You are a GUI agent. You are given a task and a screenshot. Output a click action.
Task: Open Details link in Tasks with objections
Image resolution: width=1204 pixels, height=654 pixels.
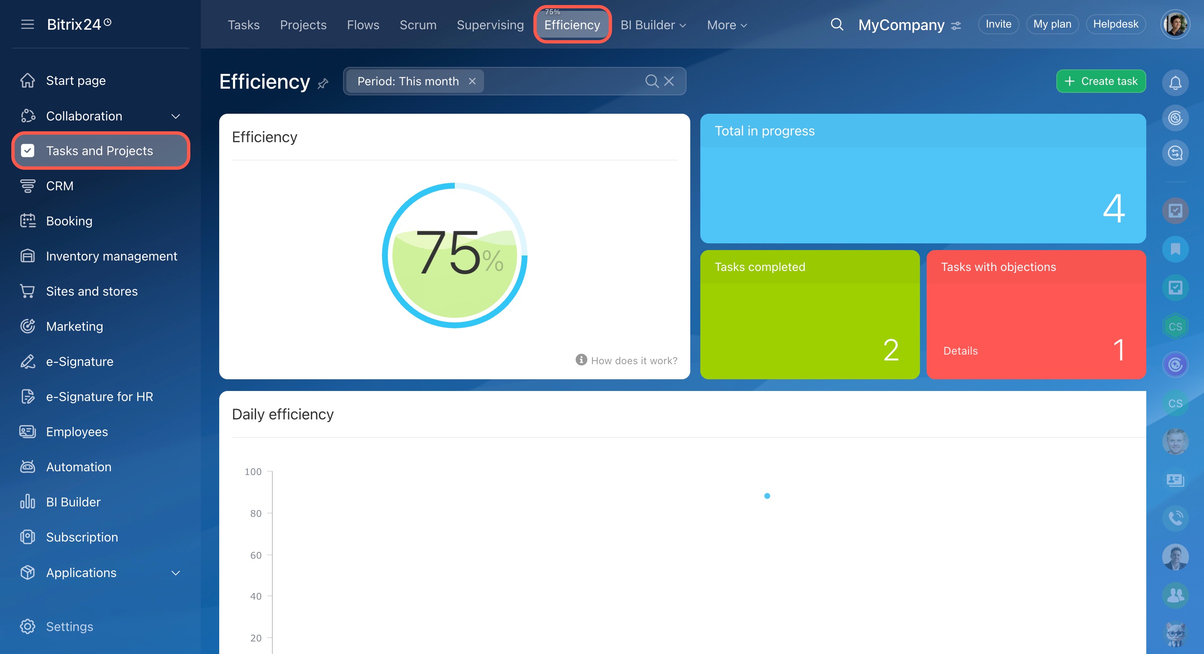tap(960, 351)
